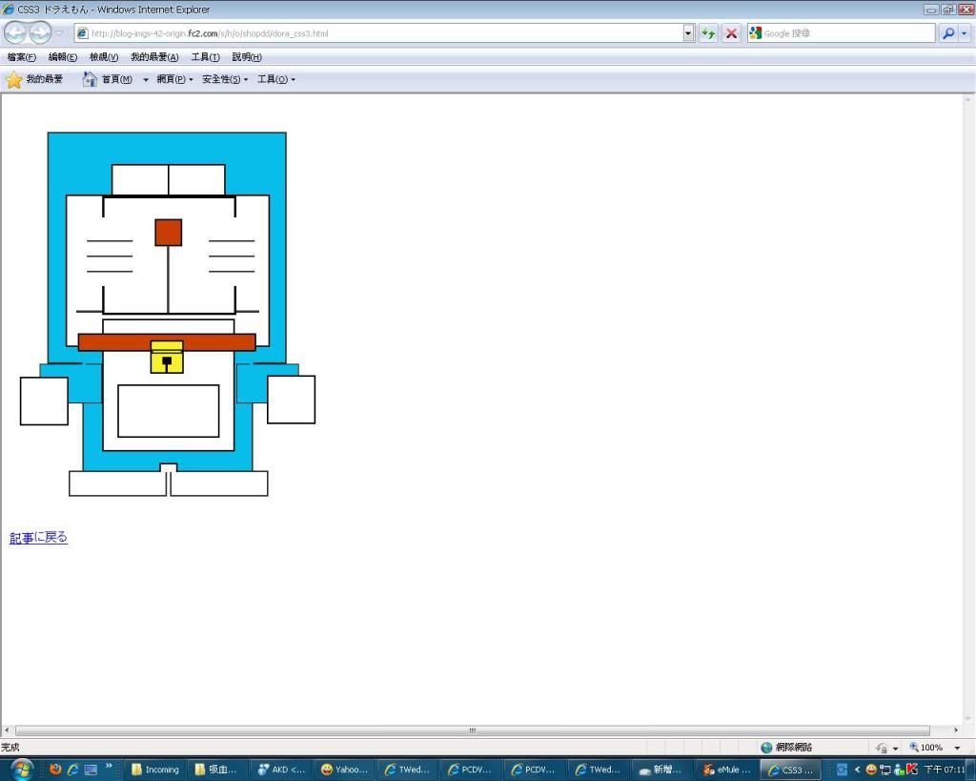Switch to the 吸血... taskbar button
The width and height of the screenshot is (976, 781).
pyautogui.click(x=218, y=770)
